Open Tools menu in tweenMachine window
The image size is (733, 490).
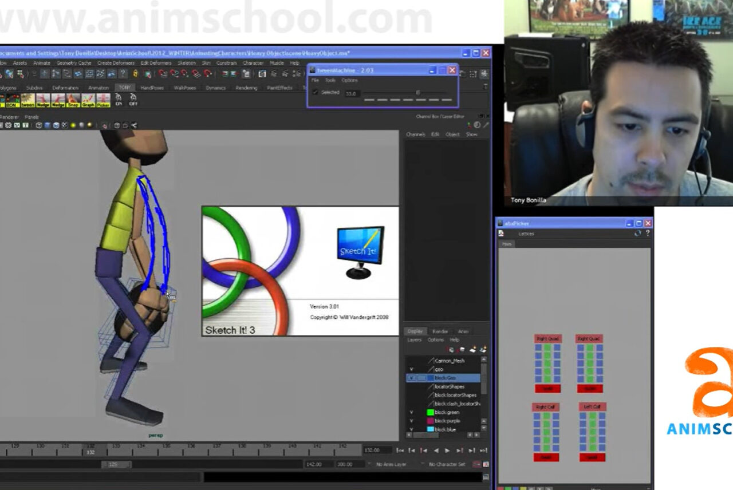tap(330, 81)
